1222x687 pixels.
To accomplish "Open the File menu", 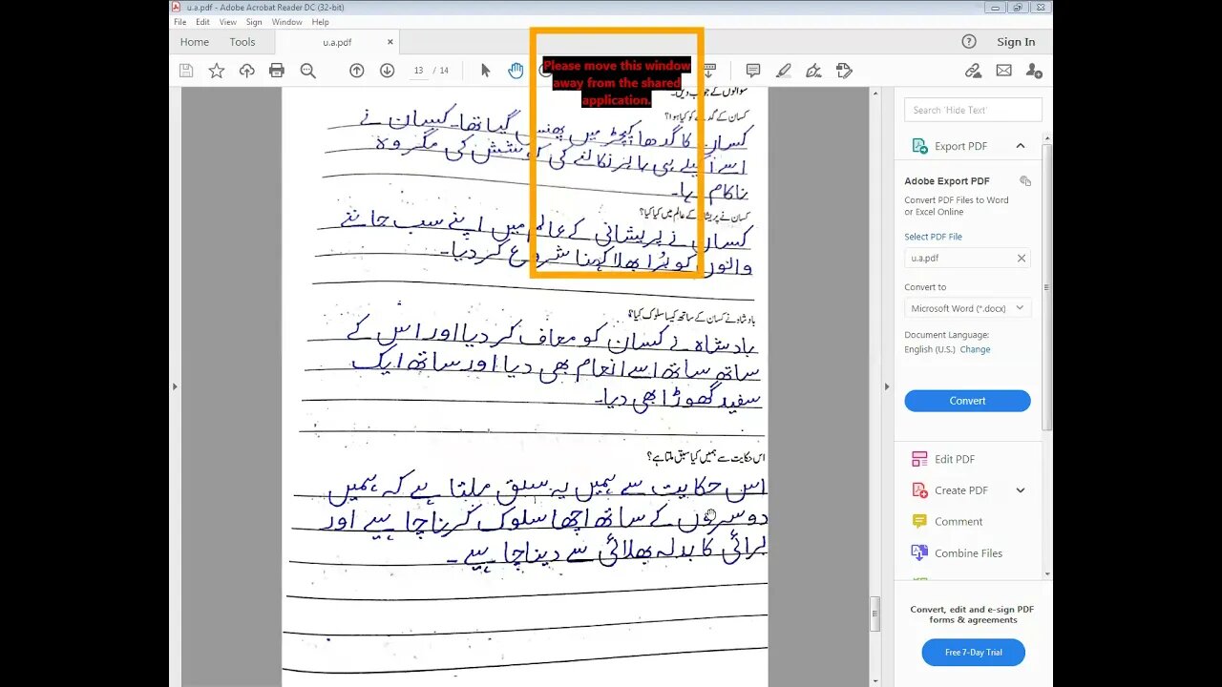I will point(179,22).
